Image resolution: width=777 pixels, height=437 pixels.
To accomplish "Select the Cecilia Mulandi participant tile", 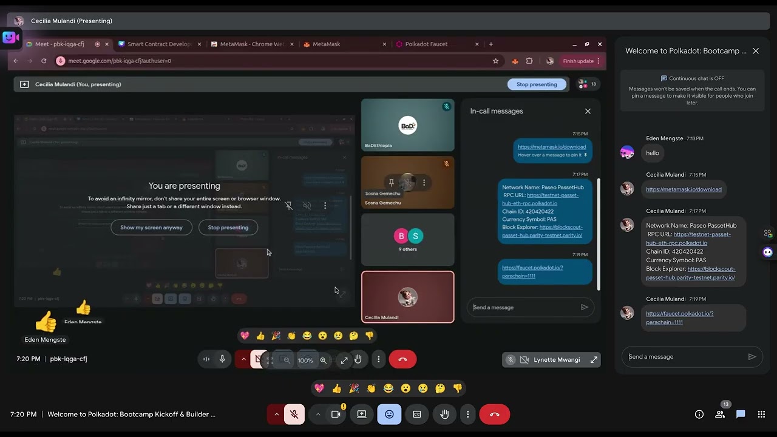I will coord(407,297).
